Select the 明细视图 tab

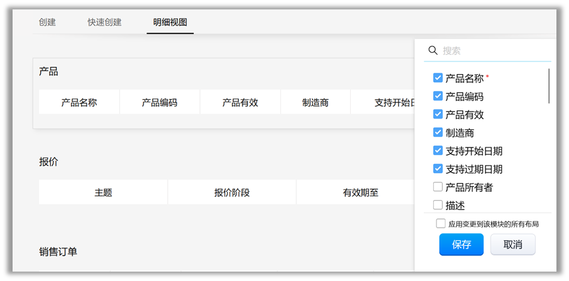tap(170, 23)
